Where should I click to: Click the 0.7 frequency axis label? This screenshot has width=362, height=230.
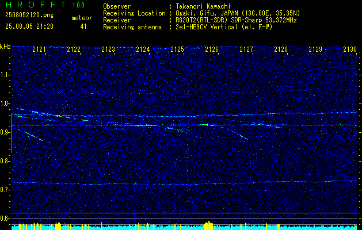point(5,190)
